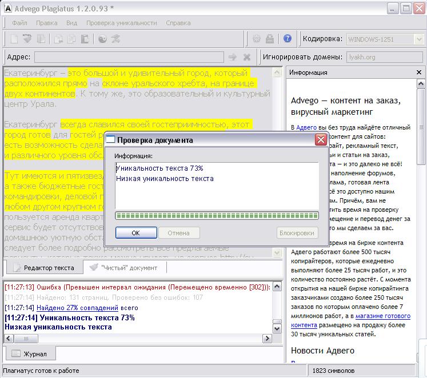Click the log horizontal scrollbar thumb
427x378 pixels.
click(x=26, y=339)
